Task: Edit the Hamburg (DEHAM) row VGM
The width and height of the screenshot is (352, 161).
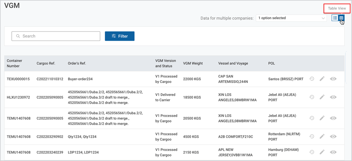Action: [x=322, y=152]
